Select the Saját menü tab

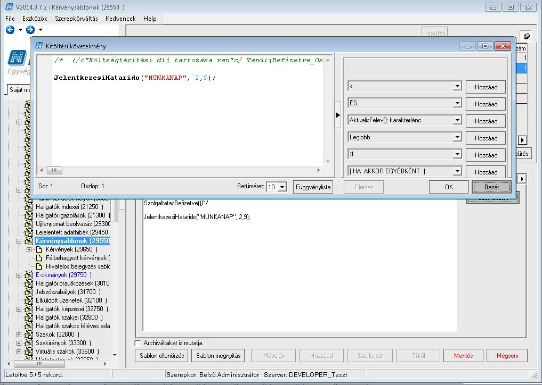pyautogui.click(x=19, y=90)
